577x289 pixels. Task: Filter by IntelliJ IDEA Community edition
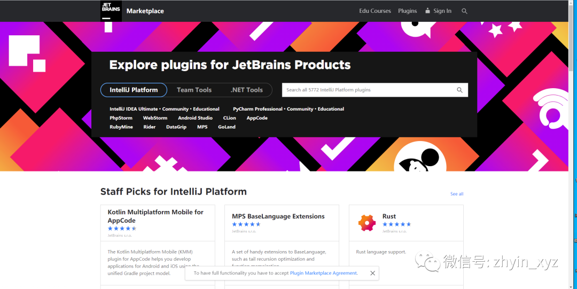[x=175, y=109]
